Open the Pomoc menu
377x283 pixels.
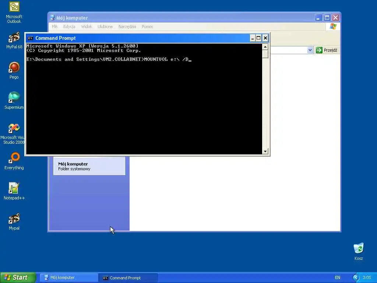point(147,27)
